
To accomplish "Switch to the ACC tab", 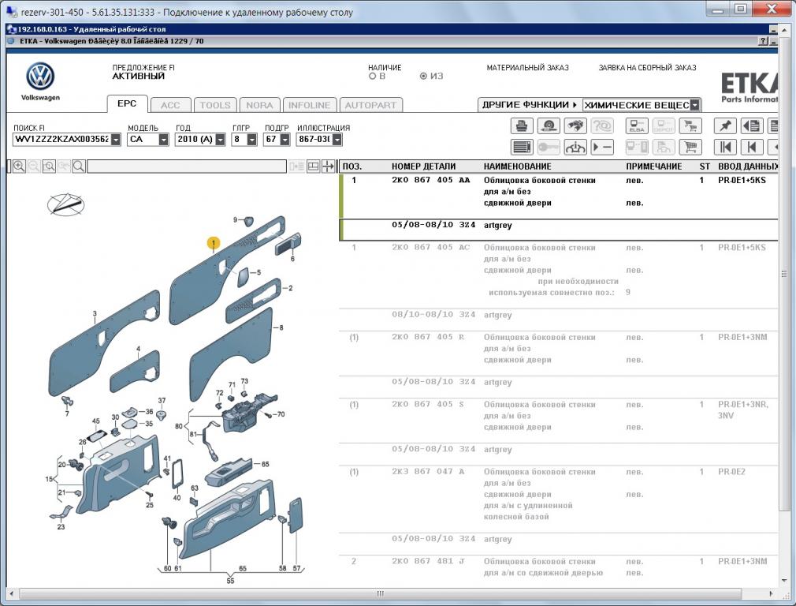I will pos(170,105).
